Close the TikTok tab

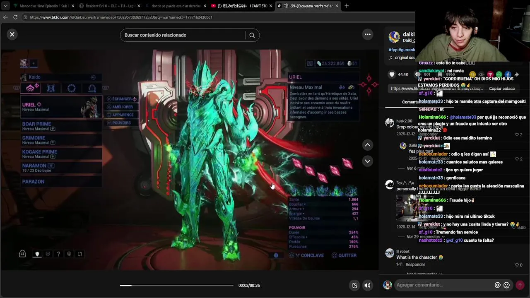[x=337, y=6]
